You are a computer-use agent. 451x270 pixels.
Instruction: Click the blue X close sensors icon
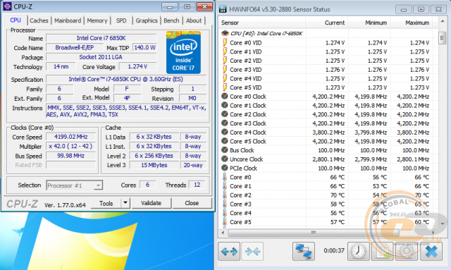pyautogui.click(x=431, y=251)
